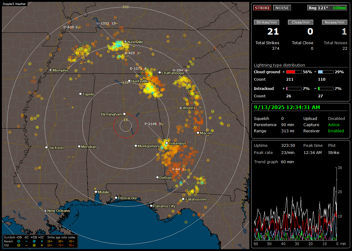The height and width of the screenshot is (251, 352).
Task: Click the red home location circle
Action: pos(126,125)
